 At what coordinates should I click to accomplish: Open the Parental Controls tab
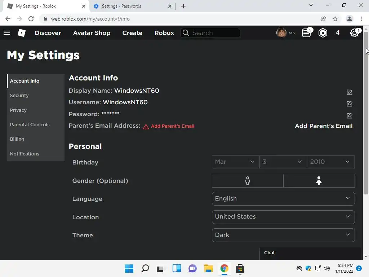pos(36,124)
